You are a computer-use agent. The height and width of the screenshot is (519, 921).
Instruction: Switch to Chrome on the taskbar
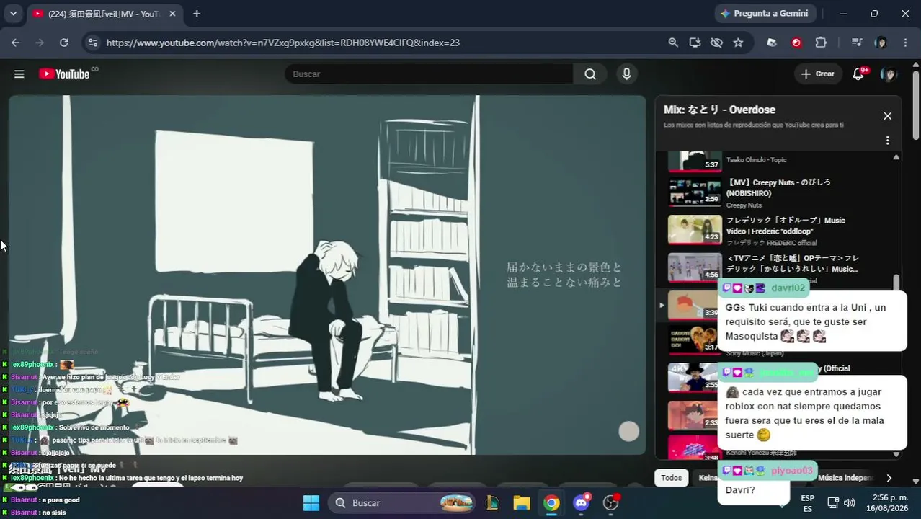click(x=551, y=502)
